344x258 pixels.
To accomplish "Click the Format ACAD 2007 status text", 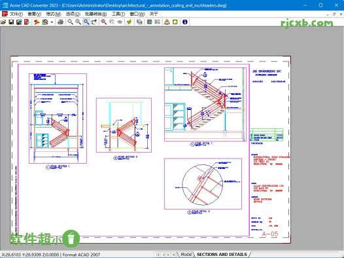I will pyautogui.click(x=81, y=255).
